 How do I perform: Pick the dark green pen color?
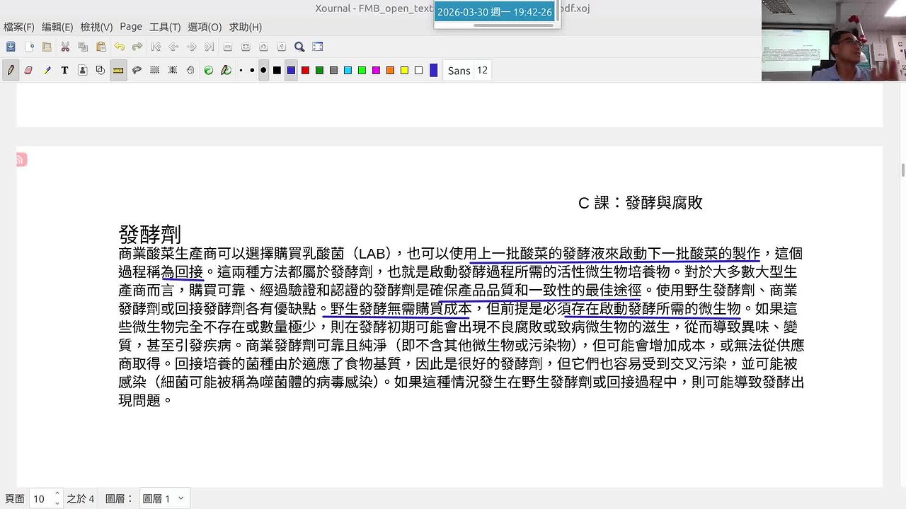[x=319, y=70]
